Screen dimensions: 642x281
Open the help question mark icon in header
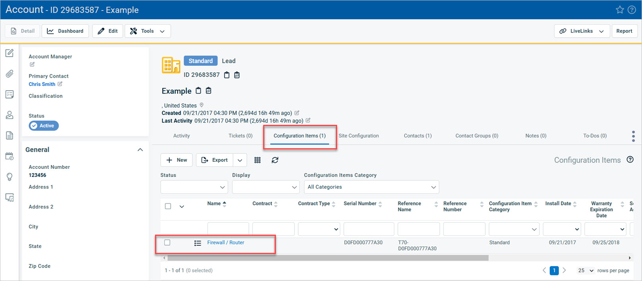click(632, 10)
